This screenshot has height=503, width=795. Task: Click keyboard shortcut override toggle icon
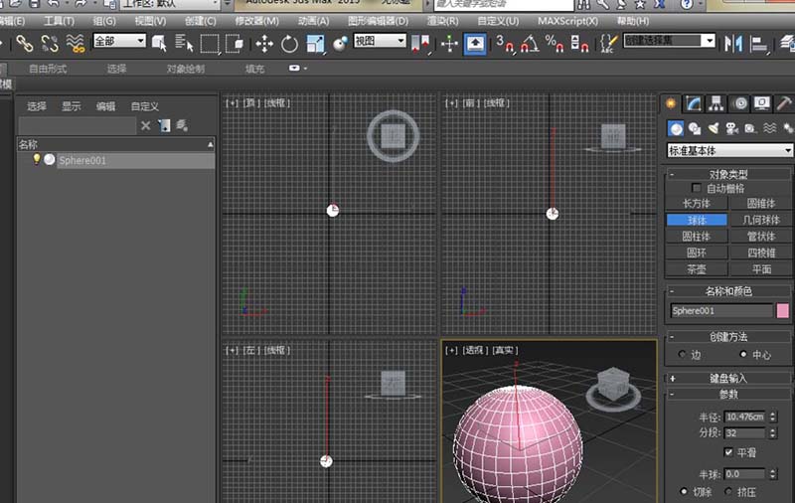[475, 44]
